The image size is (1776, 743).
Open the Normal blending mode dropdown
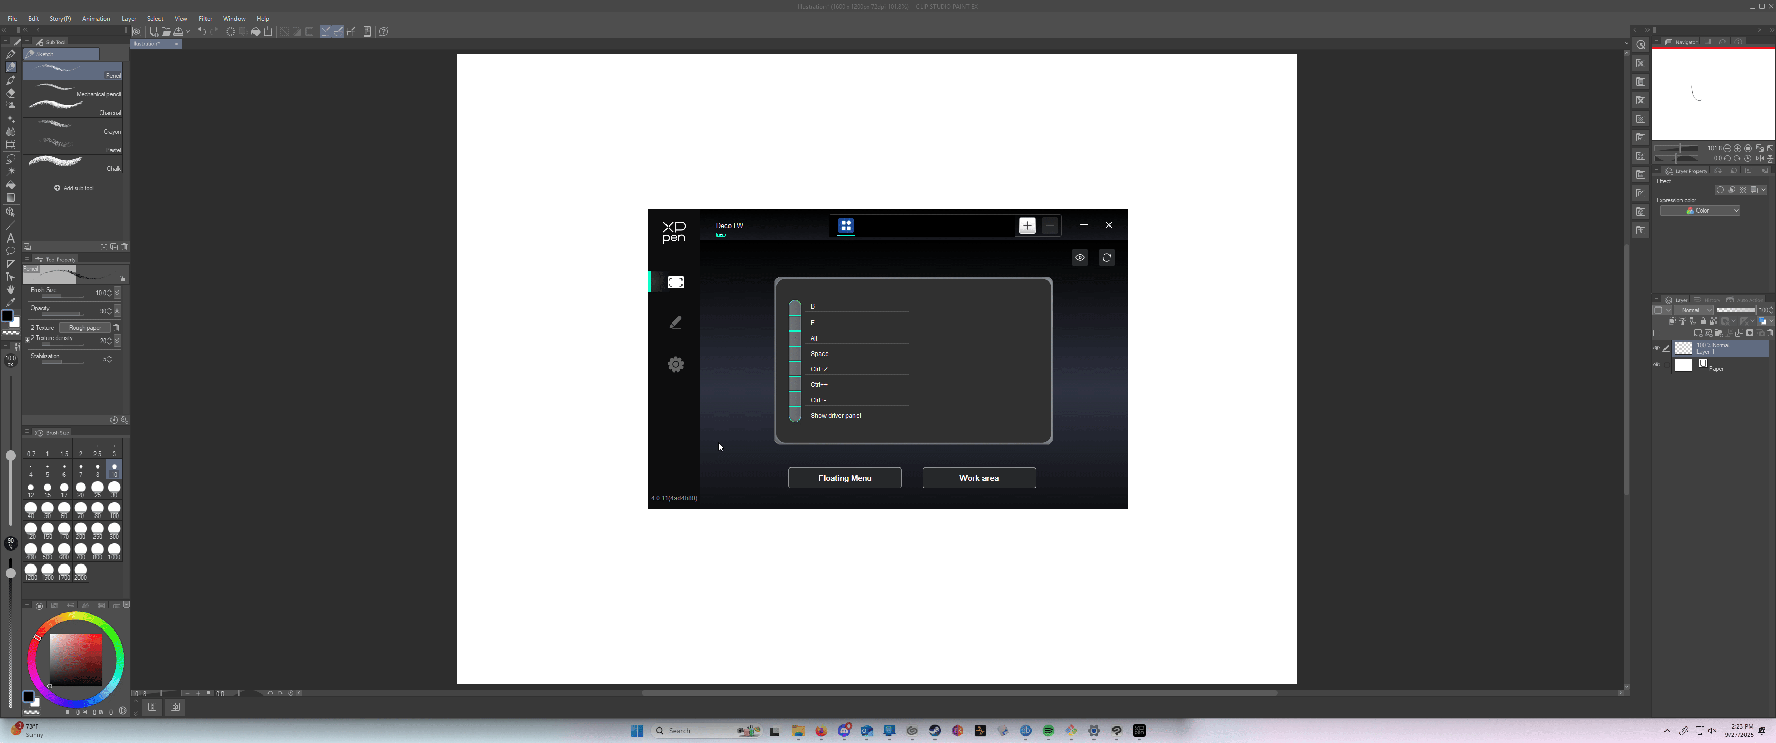(1693, 310)
